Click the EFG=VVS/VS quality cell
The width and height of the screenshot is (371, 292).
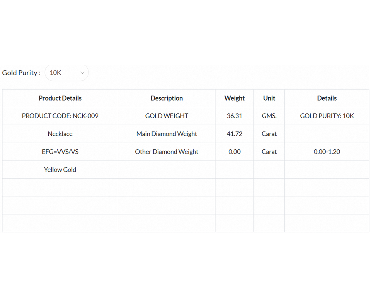click(60, 152)
